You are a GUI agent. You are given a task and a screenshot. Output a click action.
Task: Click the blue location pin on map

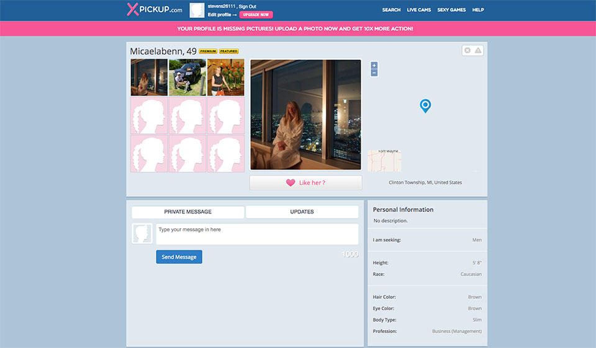tap(425, 105)
